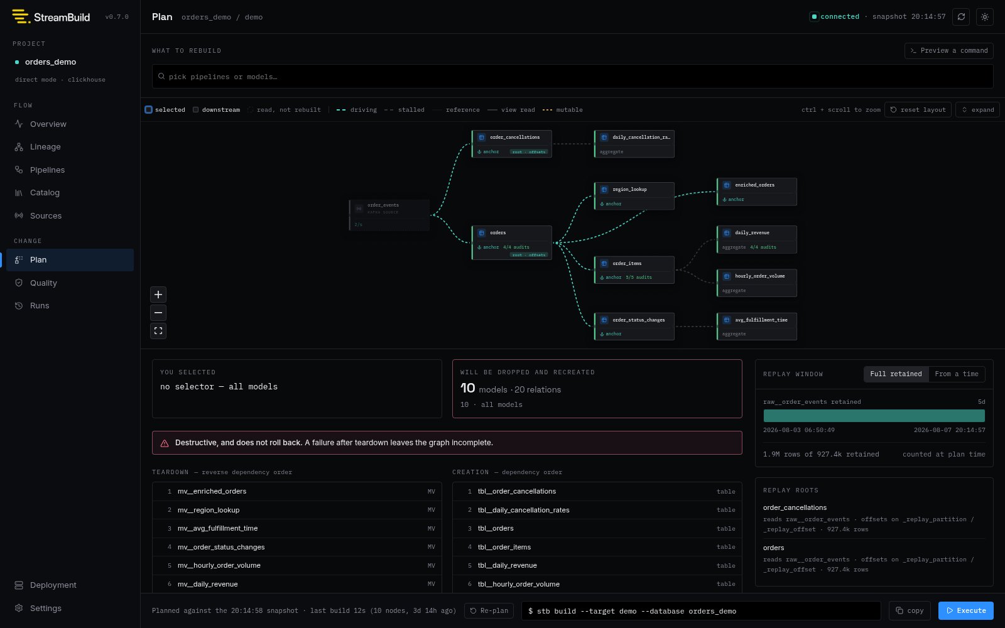Open Settings in the sidebar

coord(70,608)
